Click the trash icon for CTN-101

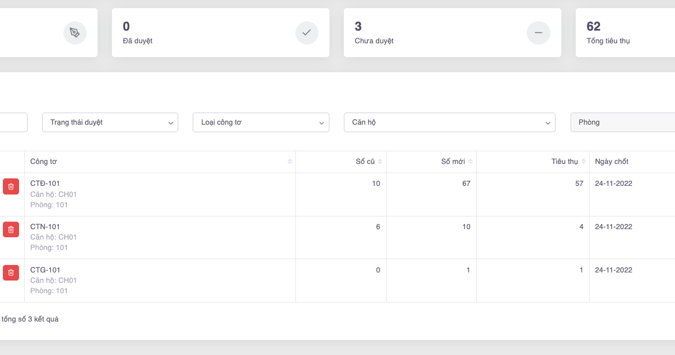click(10, 230)
